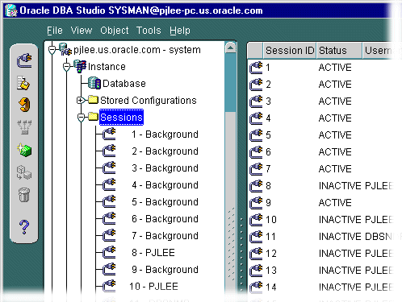Image resolution: width=402 pixels, height=302 pixels.
Task: Click ACTIVE status for Session ID 5
Action: point(335,135)
